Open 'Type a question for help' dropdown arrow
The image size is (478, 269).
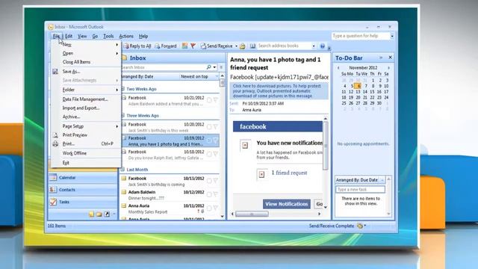click(392, 36)
